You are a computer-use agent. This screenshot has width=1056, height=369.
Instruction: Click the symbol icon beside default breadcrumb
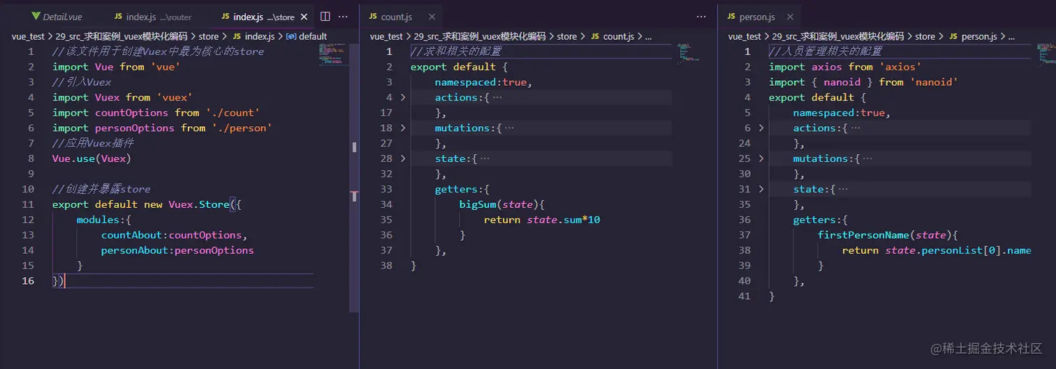[x=291, y=36]
